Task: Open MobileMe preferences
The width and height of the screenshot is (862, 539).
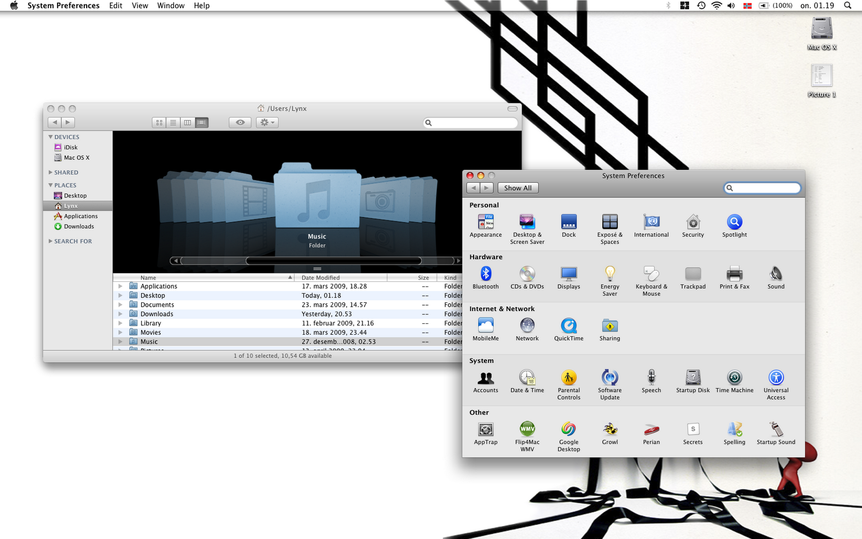Action: click(485, 329)
